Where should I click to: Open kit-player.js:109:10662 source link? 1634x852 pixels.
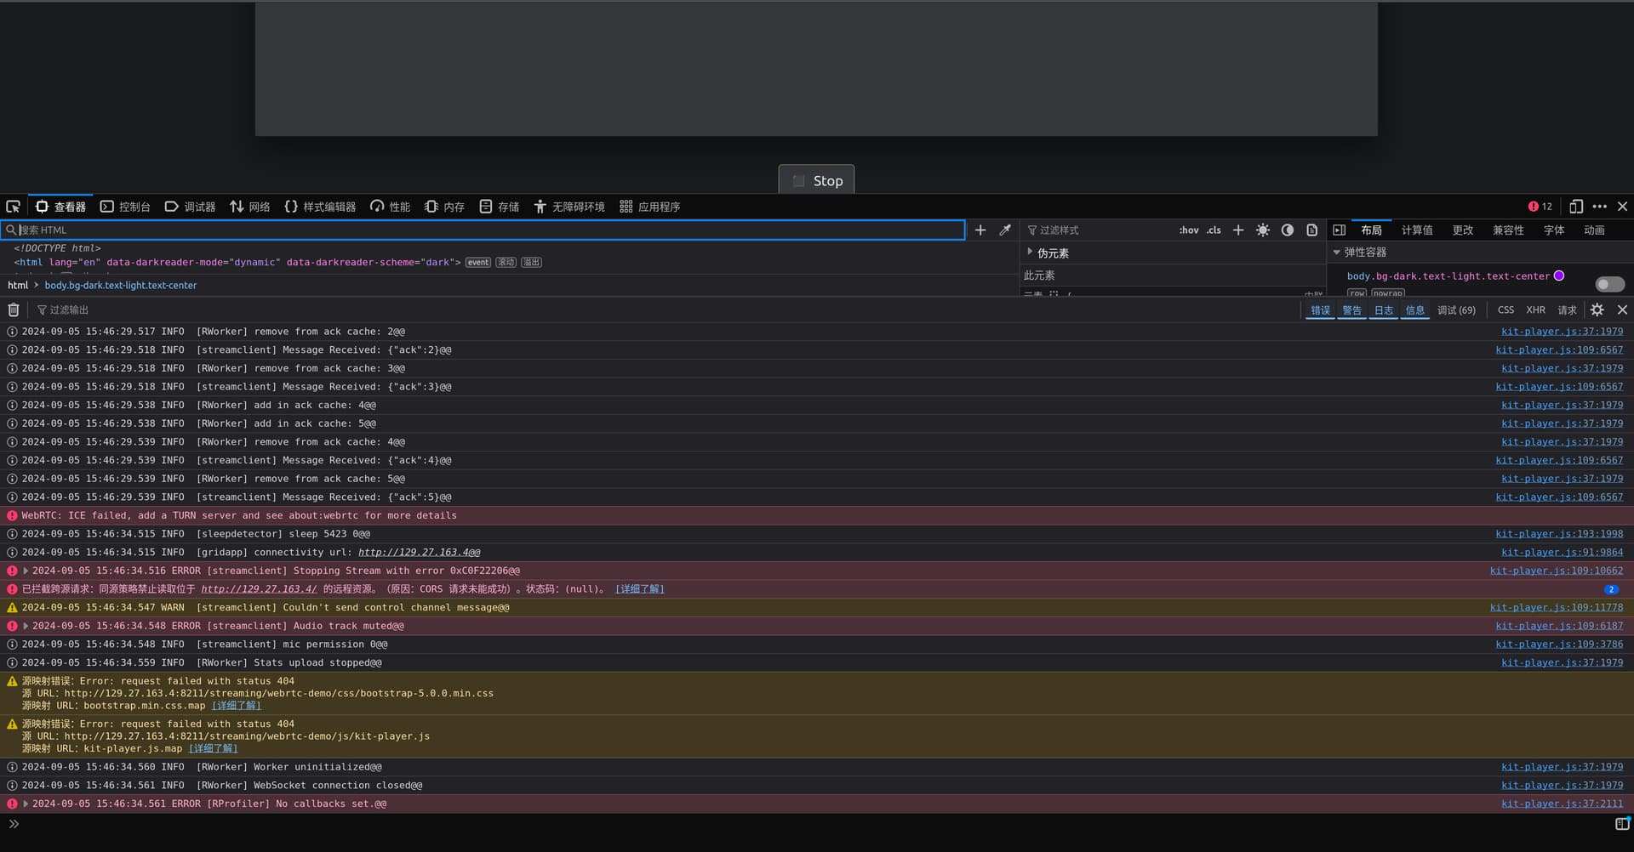coord(1557,571)
